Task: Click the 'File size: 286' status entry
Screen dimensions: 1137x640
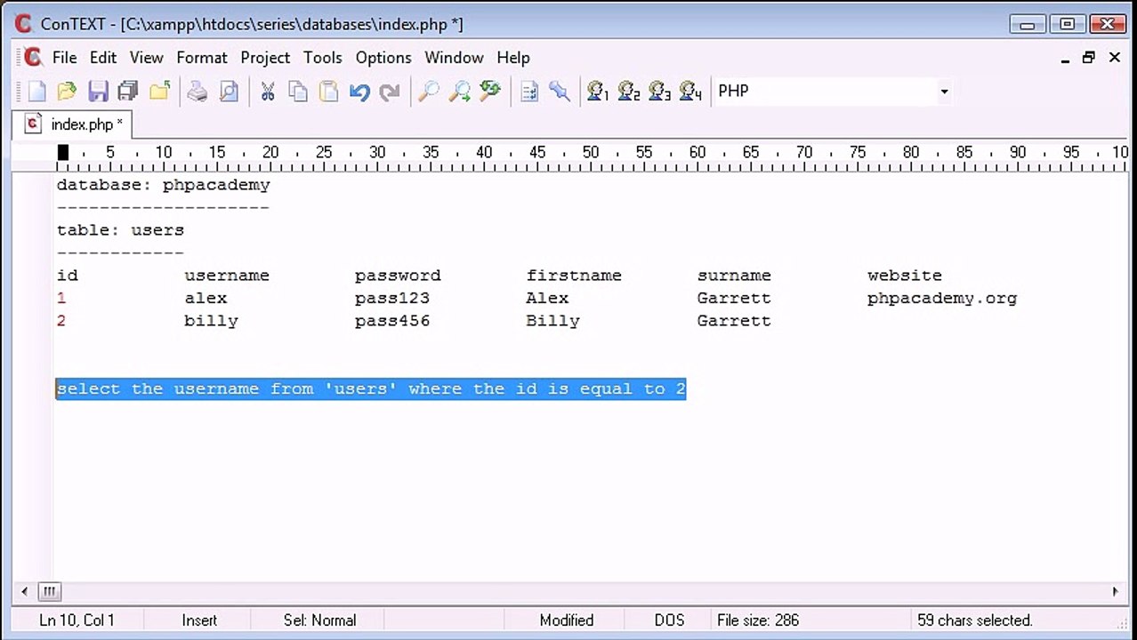Action: click(x=758, y=620)
